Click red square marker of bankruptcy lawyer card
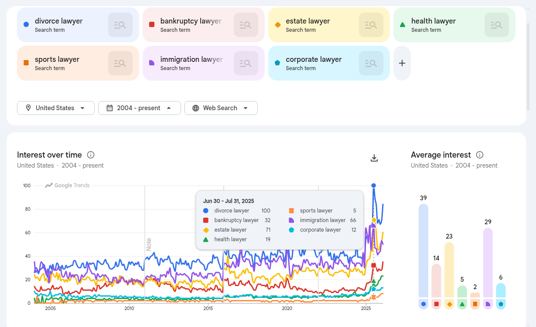 click(x=152, y=24)
